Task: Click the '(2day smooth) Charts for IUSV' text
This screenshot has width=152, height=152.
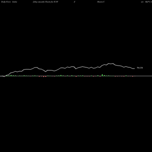Action: pos(46,2)
